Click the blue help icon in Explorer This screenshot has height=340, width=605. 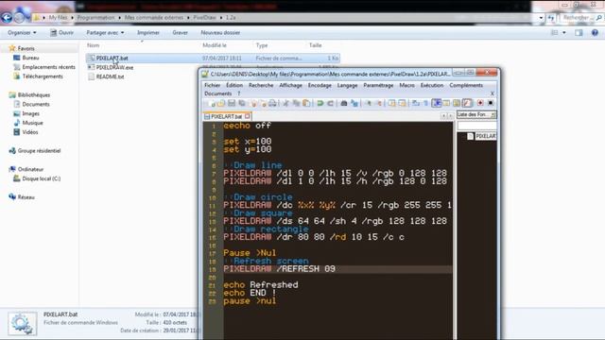click(x=595, y=33)
